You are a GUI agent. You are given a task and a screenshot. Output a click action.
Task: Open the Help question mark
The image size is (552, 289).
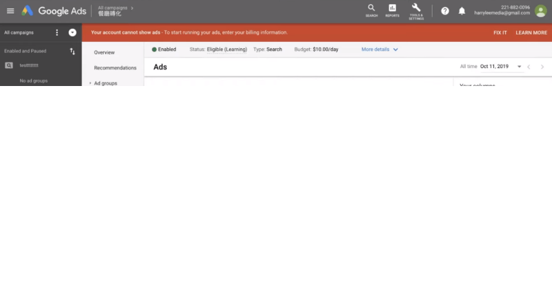[x=445, y=11]
